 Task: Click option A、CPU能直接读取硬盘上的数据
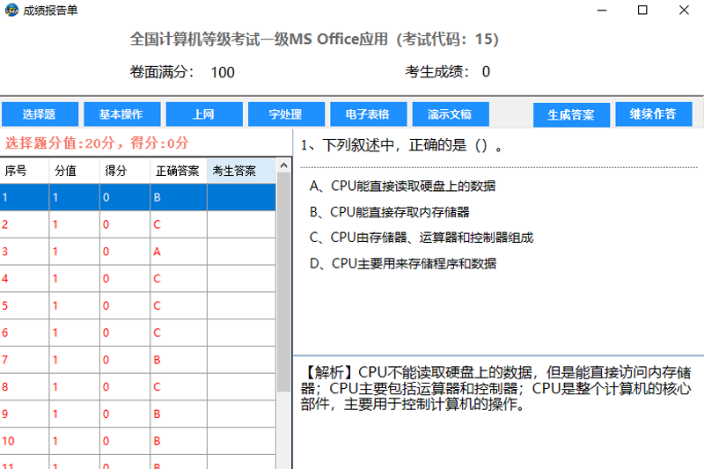402,186
